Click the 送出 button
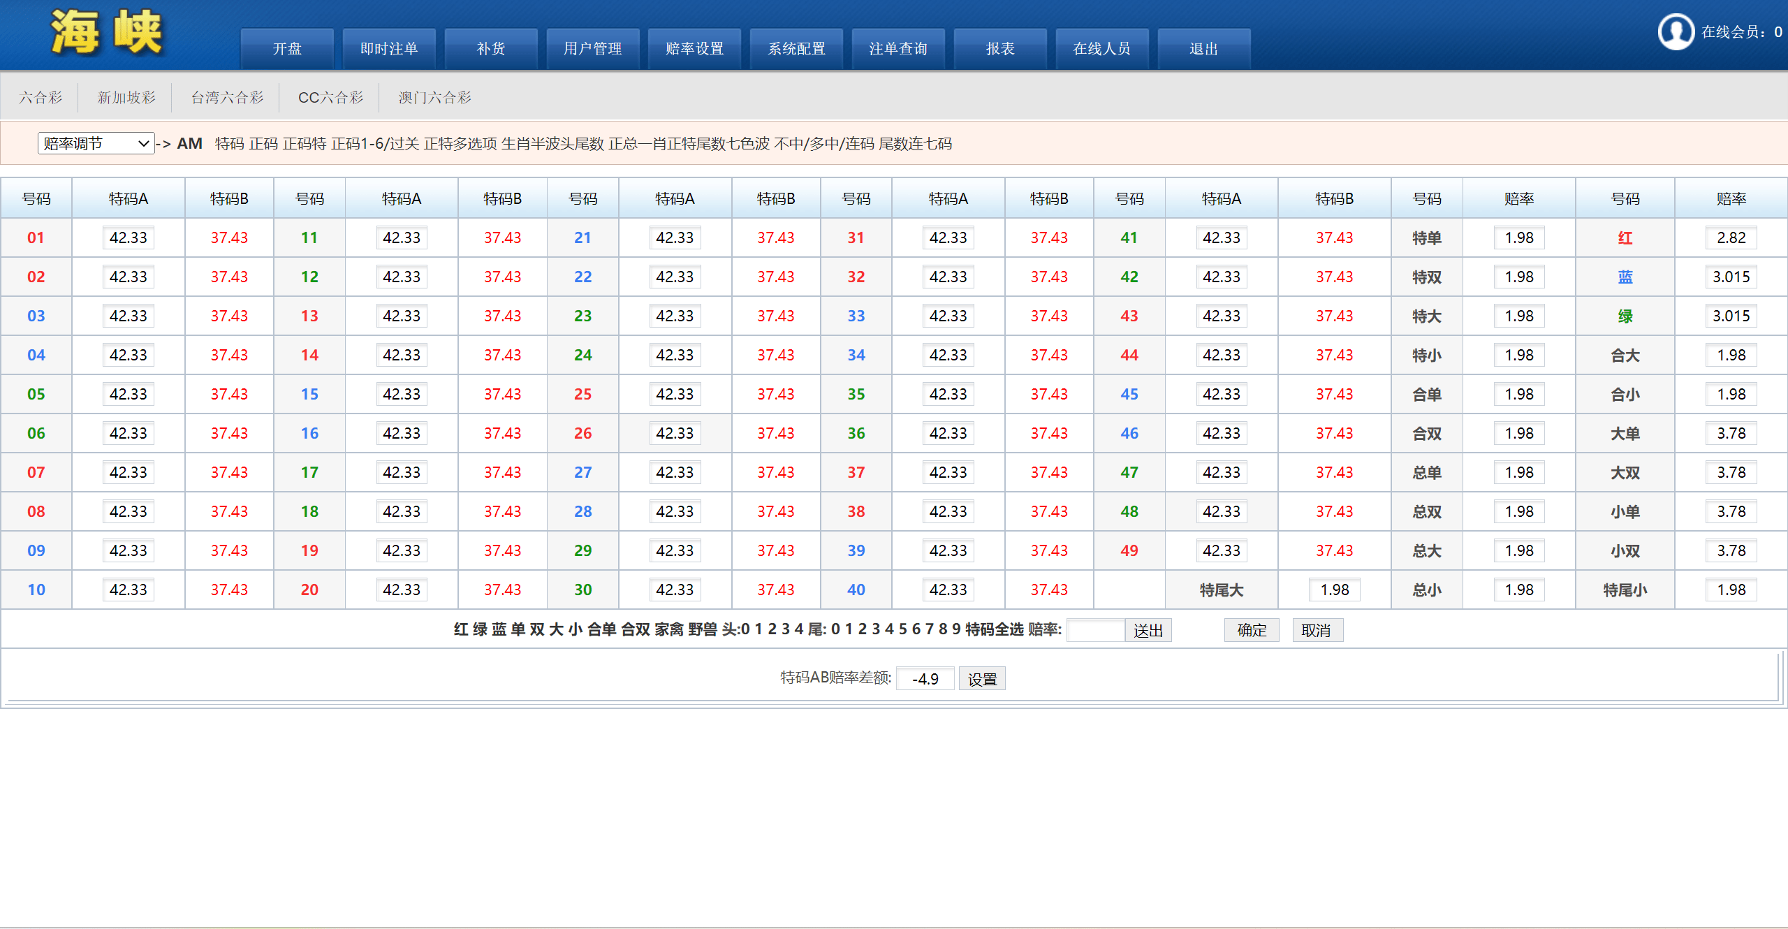 (1148, 631)
